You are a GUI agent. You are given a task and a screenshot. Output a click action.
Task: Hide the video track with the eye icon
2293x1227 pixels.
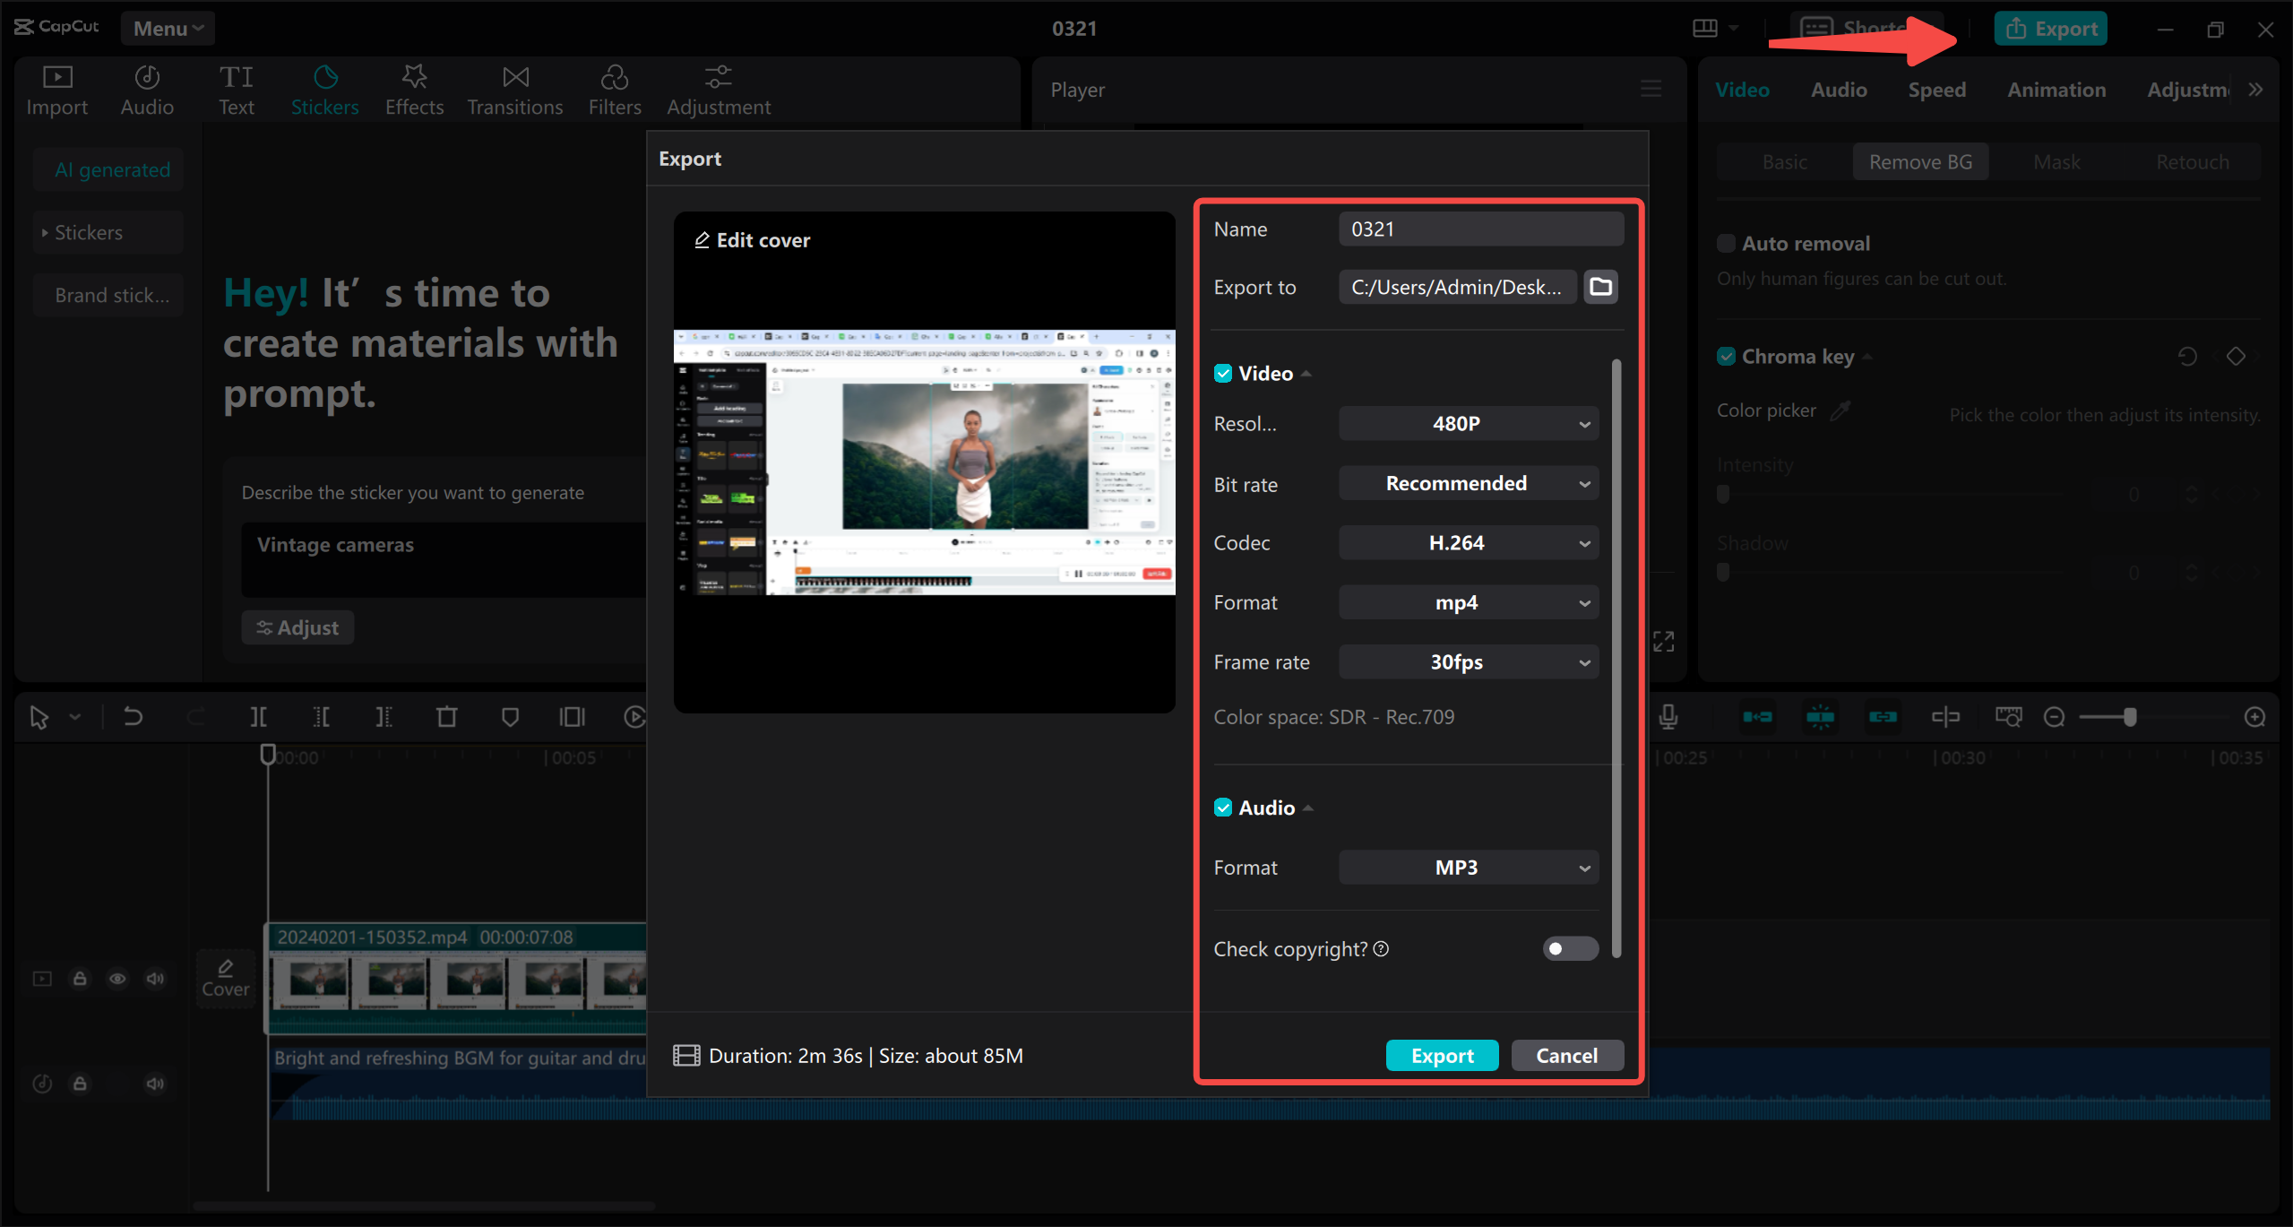(117, 978)
